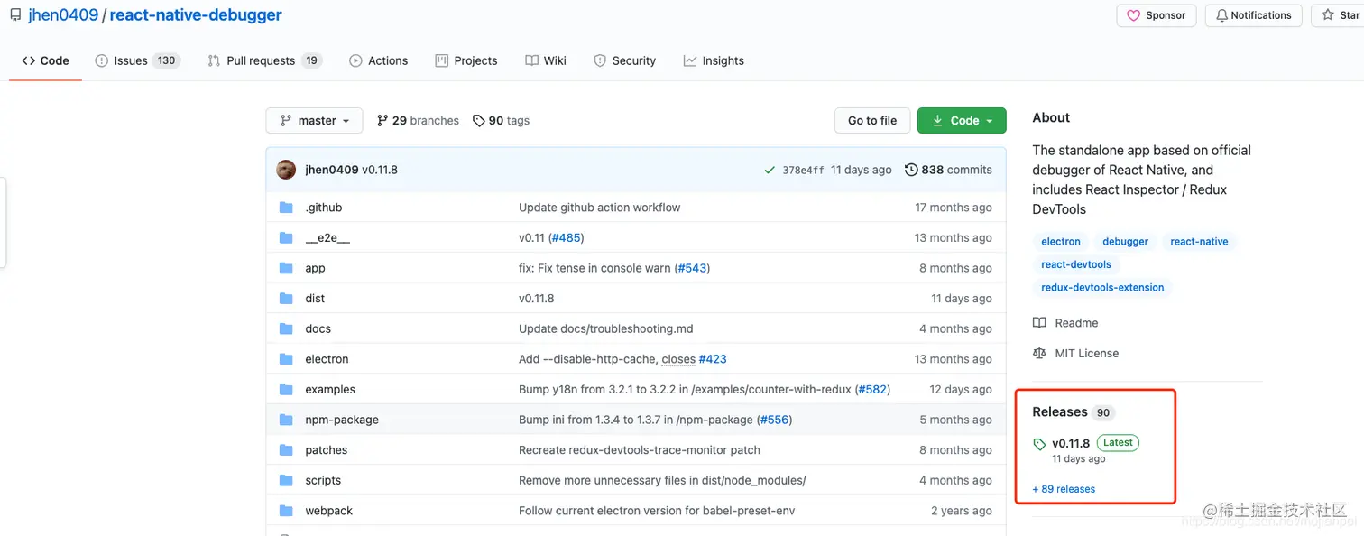The image size is (1364, 536).
Task: Click the MIT License link
Action: pos(1087,354)
